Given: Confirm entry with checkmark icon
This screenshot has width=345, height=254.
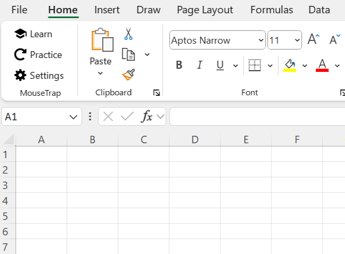Looking at the screenshot, I should point(127,116).
